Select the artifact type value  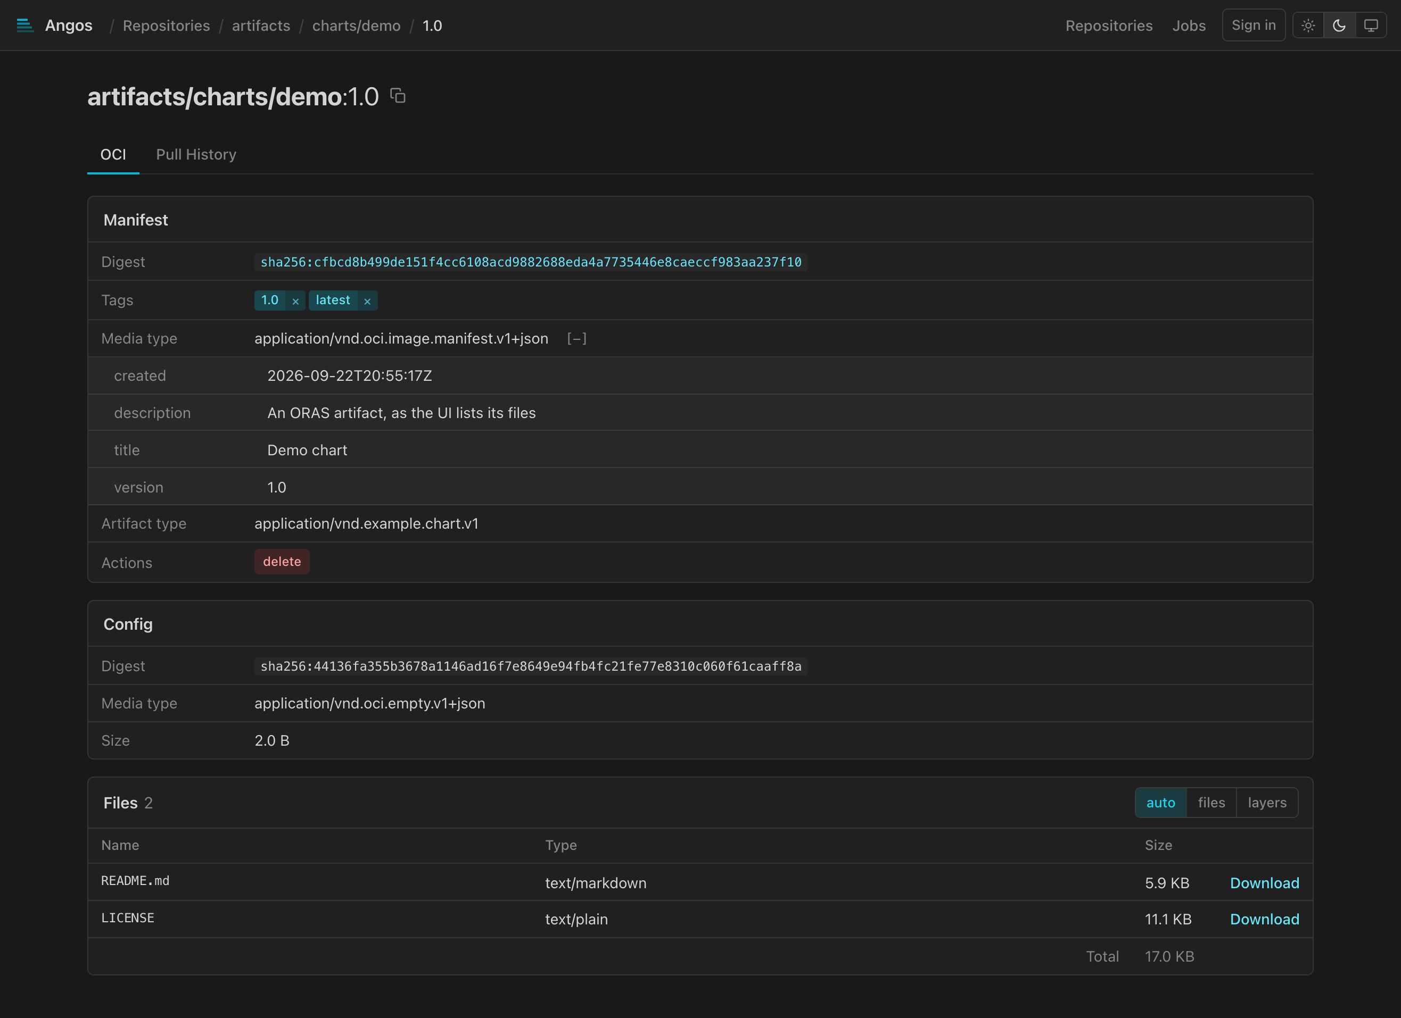tap(366, 523)
